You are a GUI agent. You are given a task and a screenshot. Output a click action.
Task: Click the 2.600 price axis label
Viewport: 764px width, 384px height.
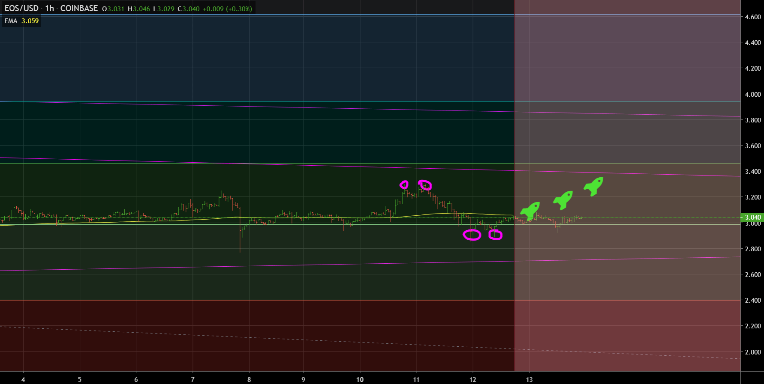(753, 275)
